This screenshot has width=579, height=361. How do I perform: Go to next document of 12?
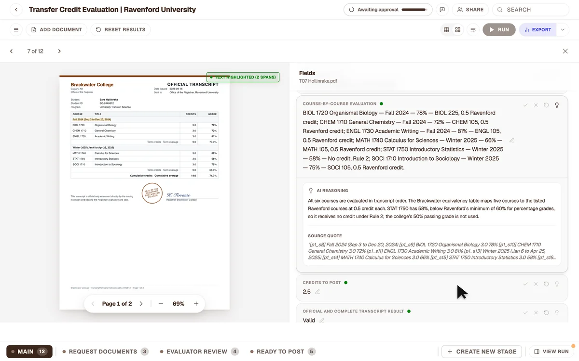59,51
